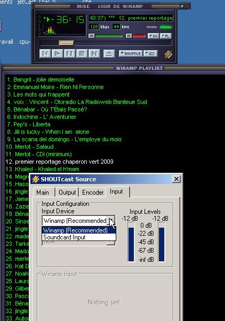Viewport: 225px width, 321px height.
Task: Toggle the EQ equalizer window
Action: click(154, 36)
